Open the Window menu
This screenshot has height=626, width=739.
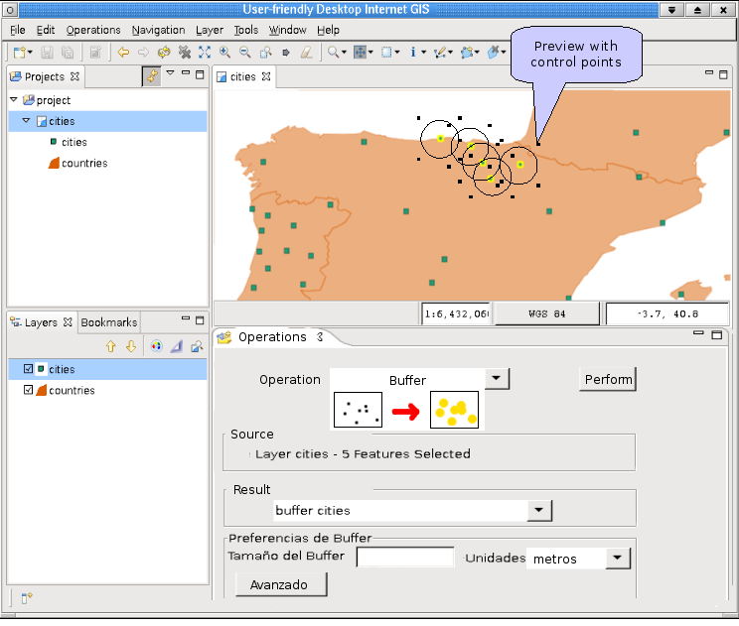pyautogui.click(x=287, y=30)
